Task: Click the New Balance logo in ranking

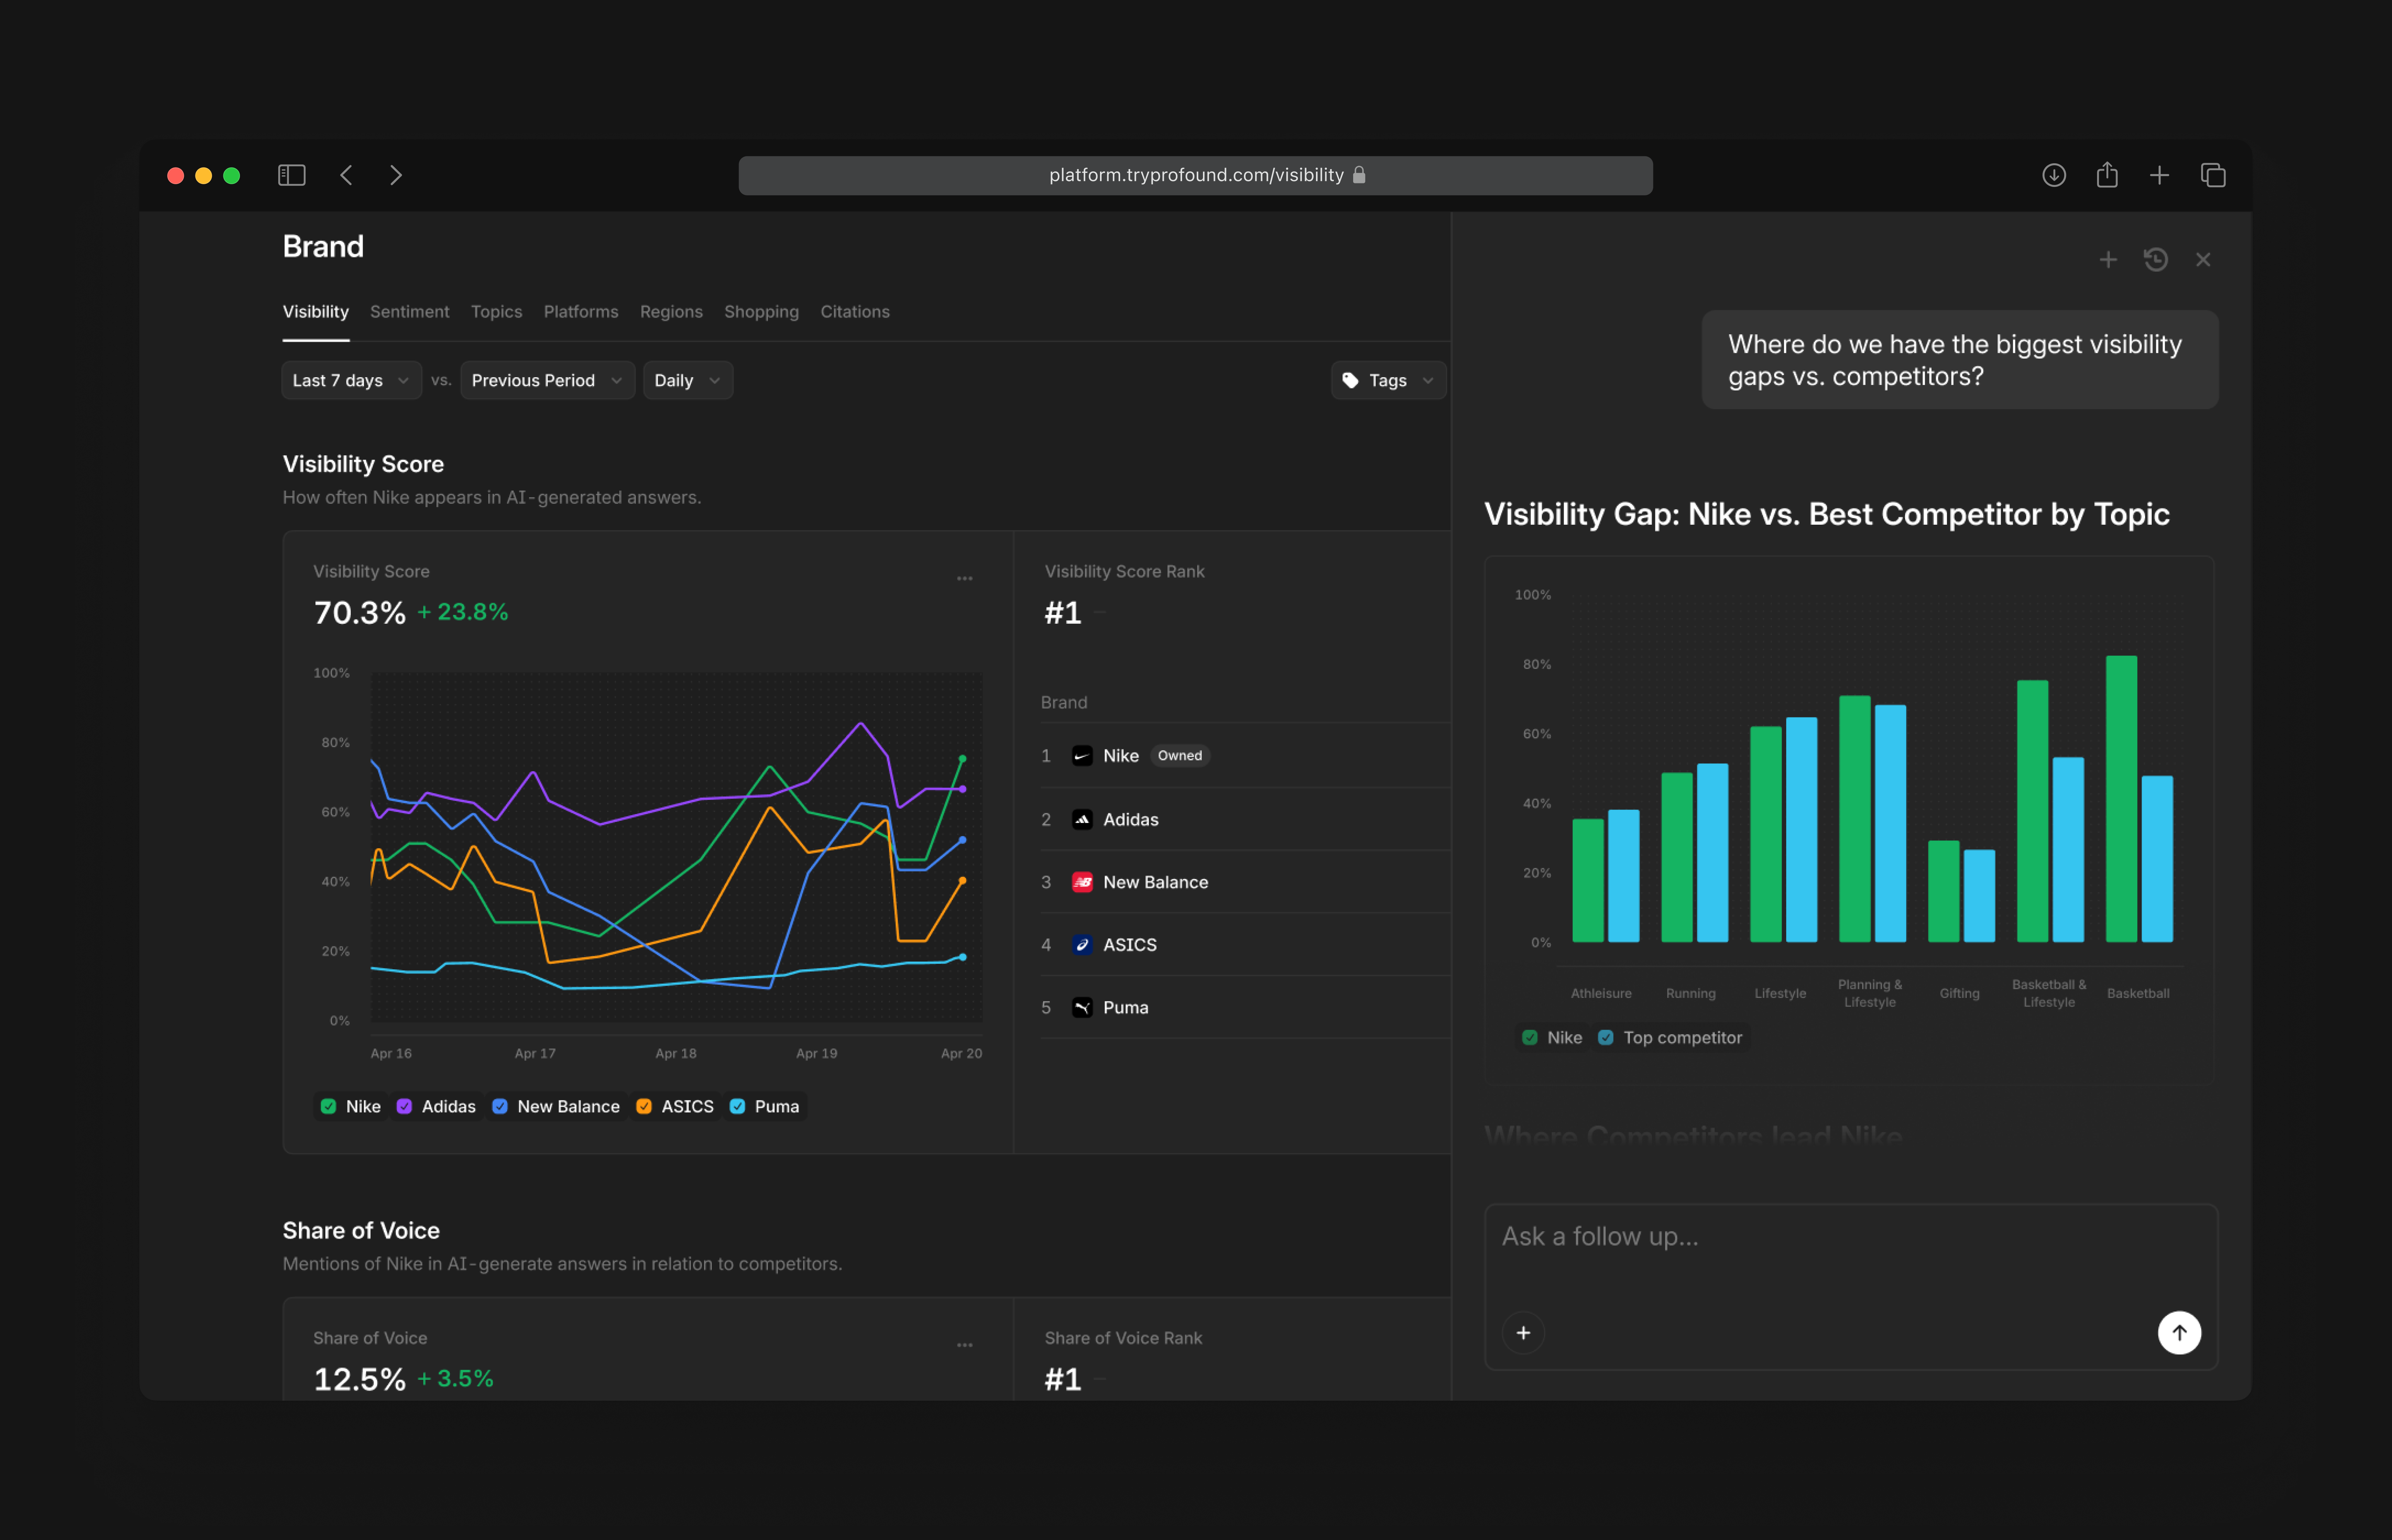Action: tap(1082, 882)
